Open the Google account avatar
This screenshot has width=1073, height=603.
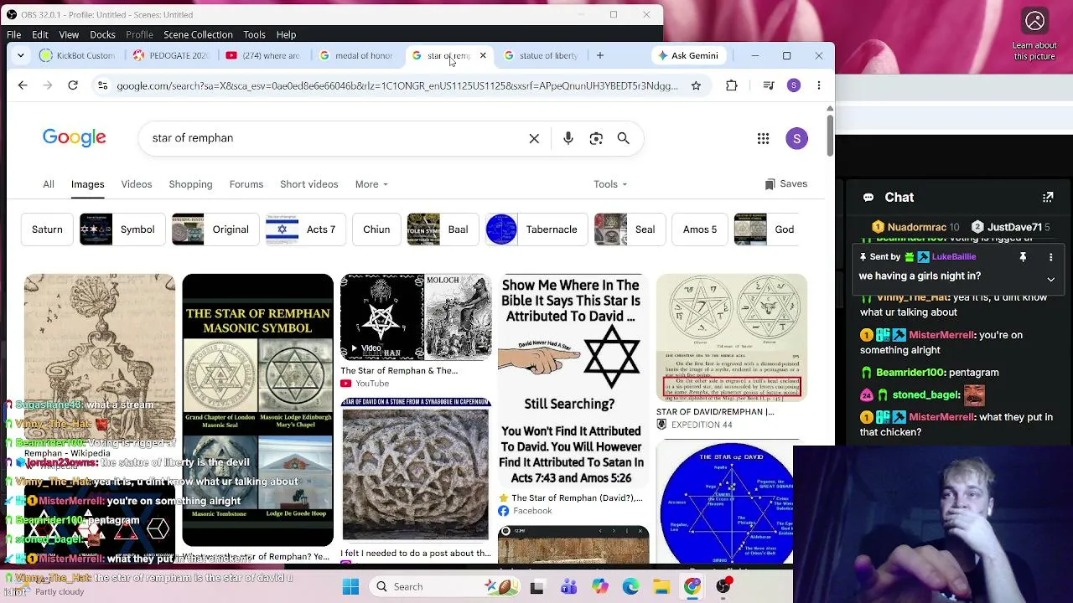797,138
